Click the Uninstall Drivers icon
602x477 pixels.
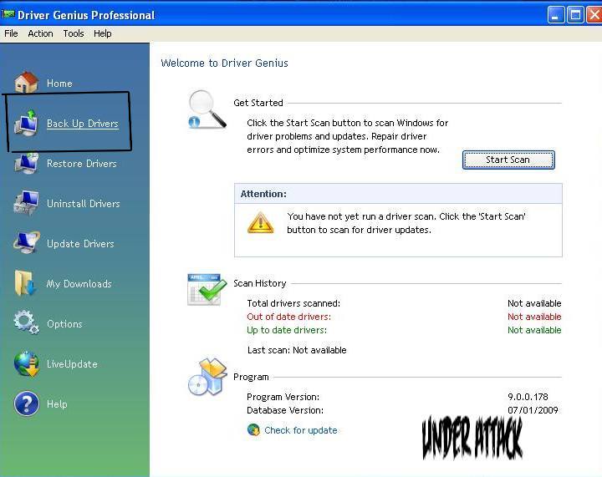[26, 203]
